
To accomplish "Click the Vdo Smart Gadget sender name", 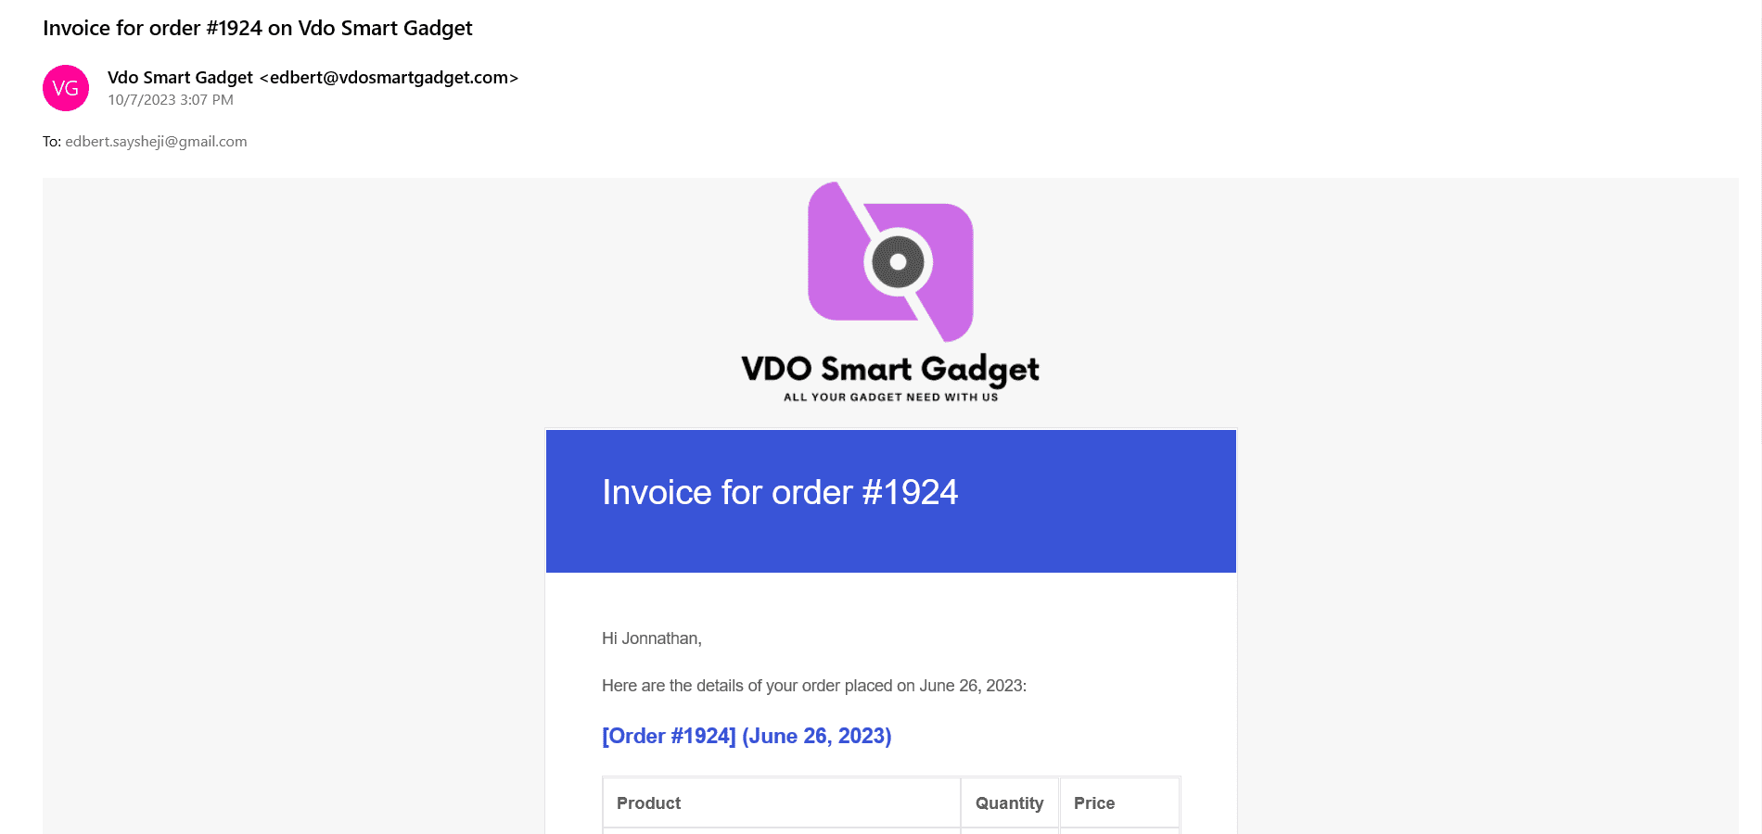I will tap(180, 78).
